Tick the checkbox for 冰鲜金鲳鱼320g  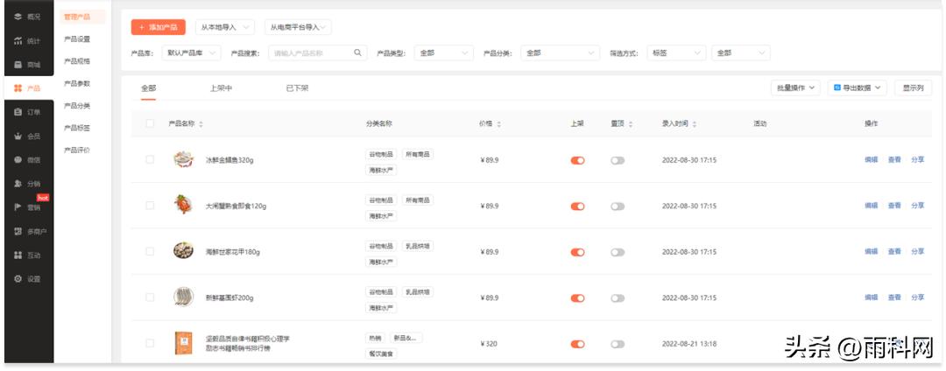[150, 159]
